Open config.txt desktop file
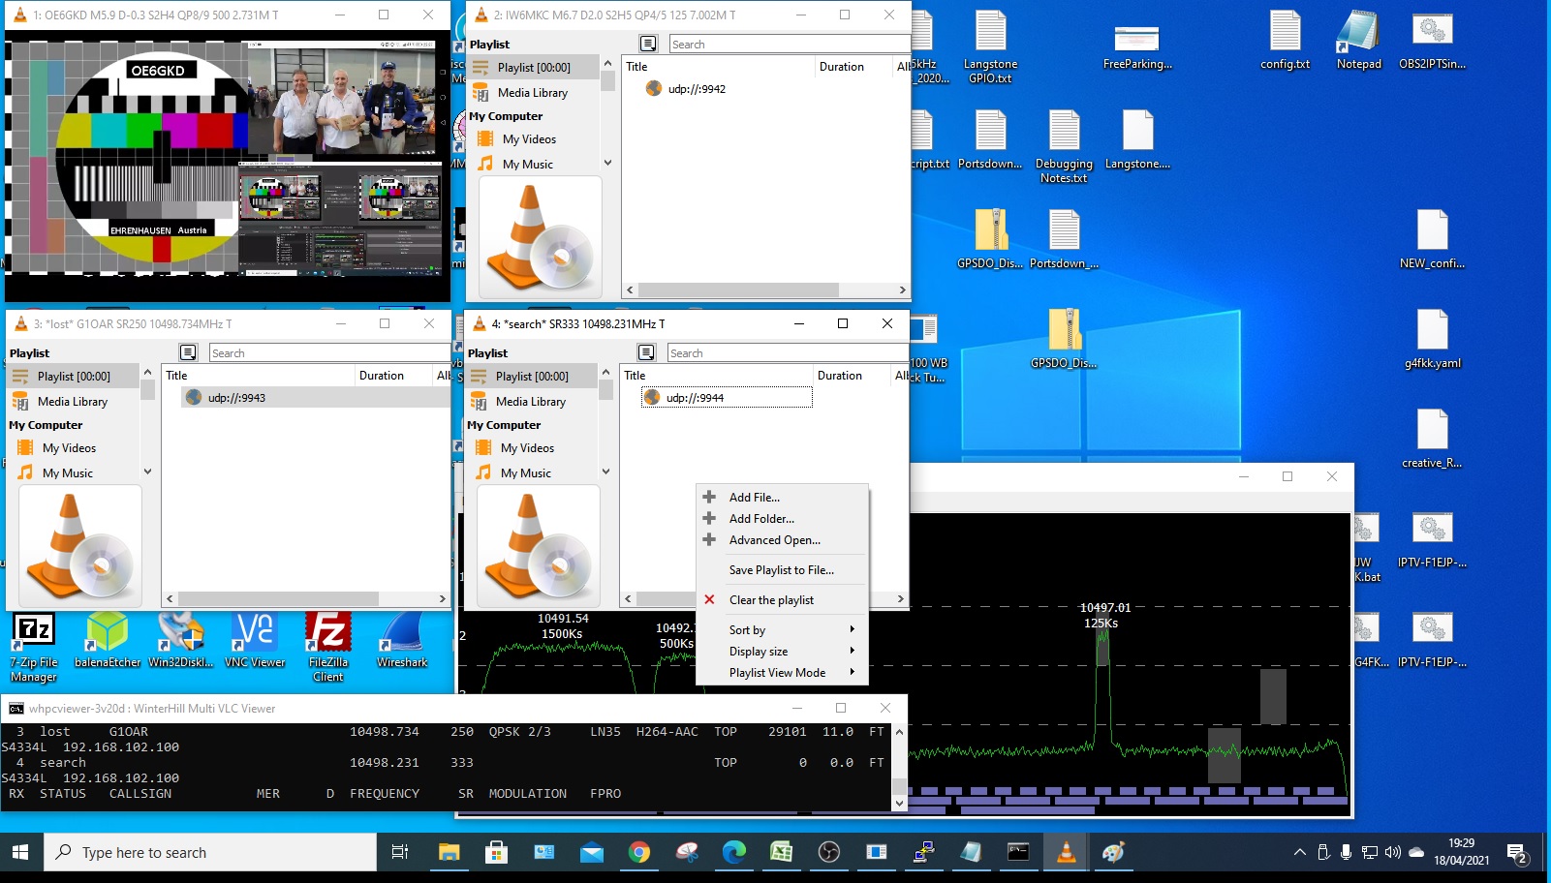This screenshot has height=883, width=1551. [1285, 41]
